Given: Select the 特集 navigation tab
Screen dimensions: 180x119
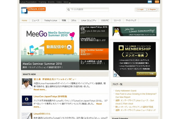Looking at the screenshot, I should [64, 20].
